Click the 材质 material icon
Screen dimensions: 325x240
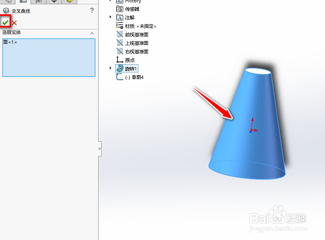click(x=119, y=26)
